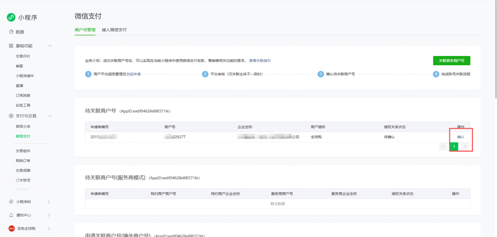Click the 支付与交易 section label
This screenshot has width=497, height=237.
(26, 116)
